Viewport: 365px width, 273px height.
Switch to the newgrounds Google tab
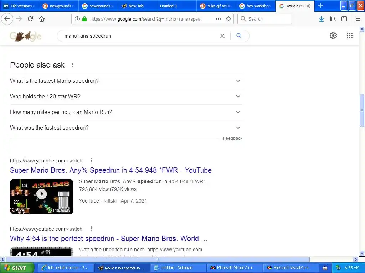tap(98, 6)
